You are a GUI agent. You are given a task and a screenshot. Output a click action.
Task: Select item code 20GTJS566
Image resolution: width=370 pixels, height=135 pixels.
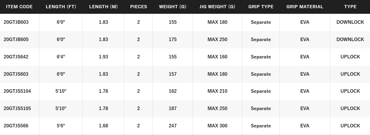16,126
